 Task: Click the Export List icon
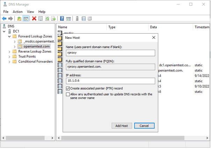[x=53, y=19]
